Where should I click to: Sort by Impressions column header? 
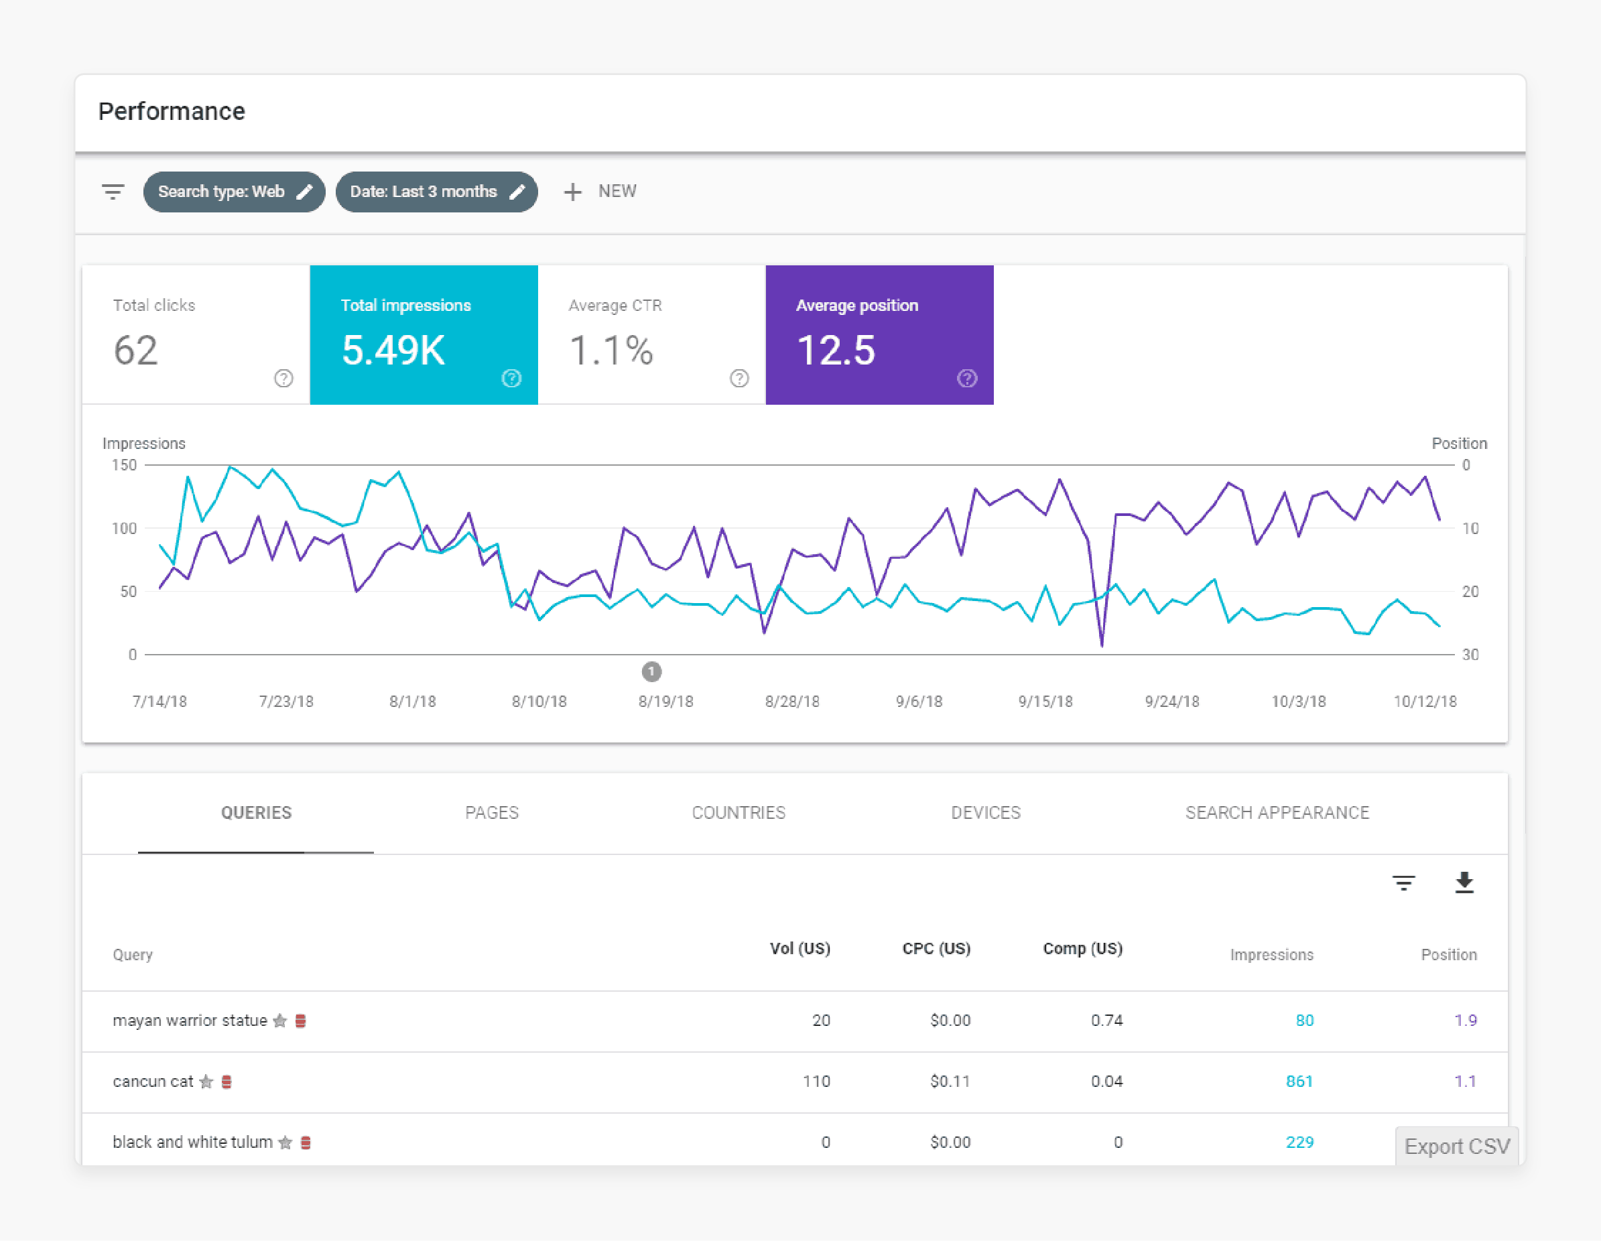coord(1271,955)
